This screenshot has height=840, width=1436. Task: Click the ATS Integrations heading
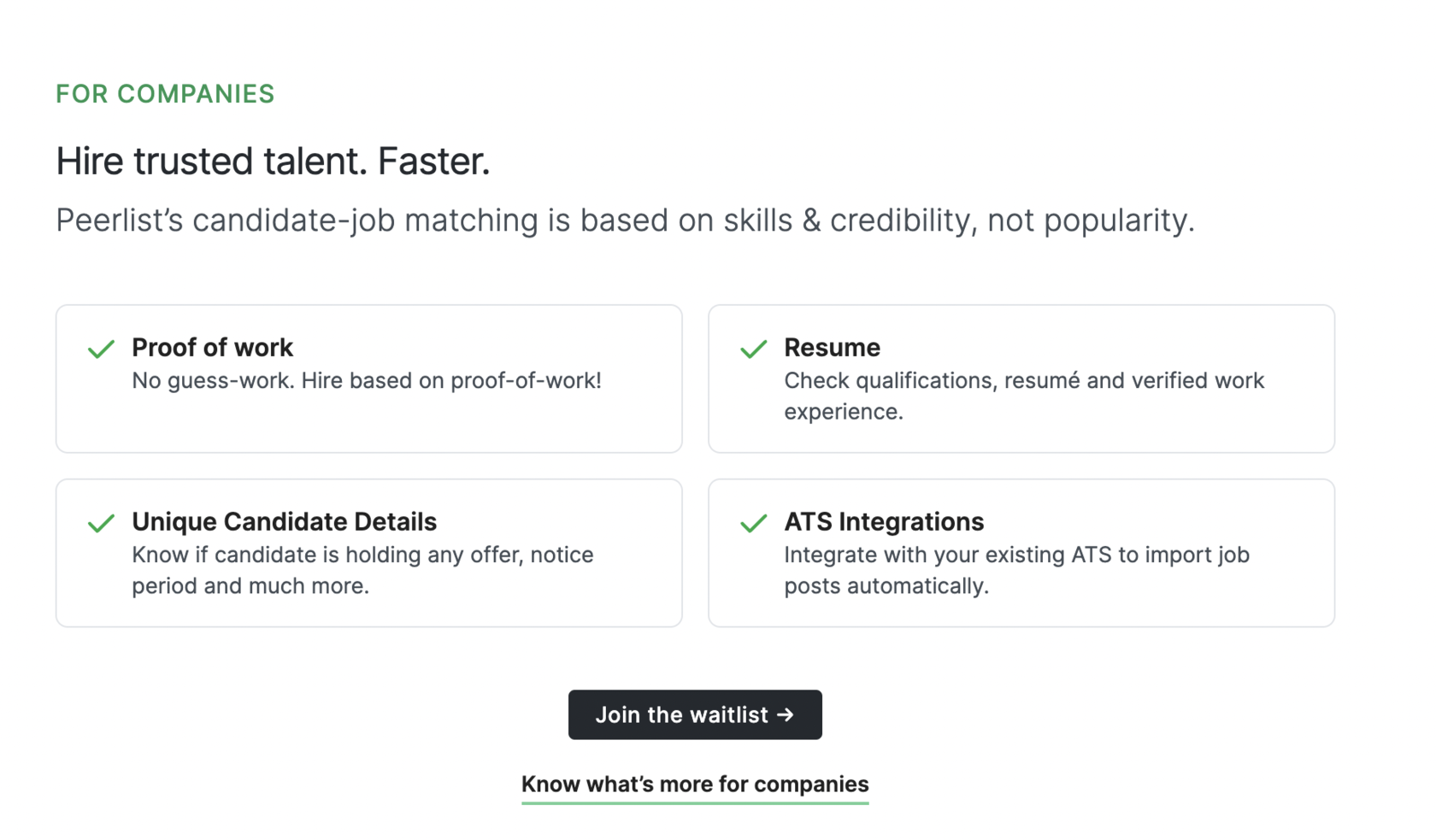pyautogui.click(x=884, y=522)
